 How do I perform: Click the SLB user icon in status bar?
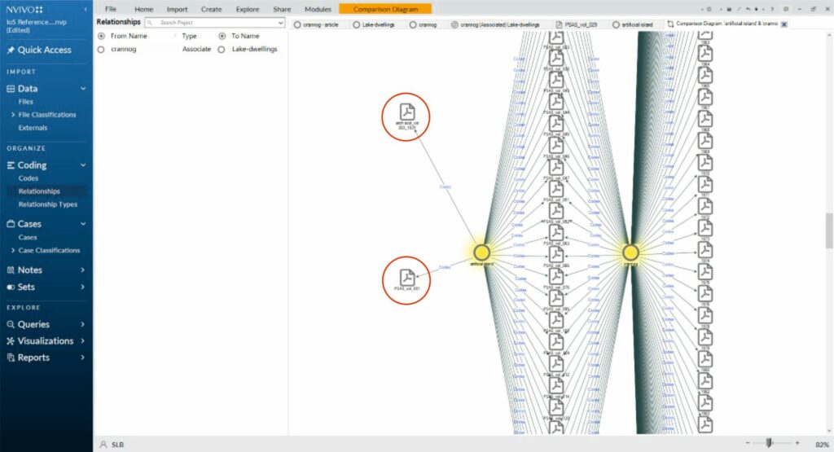point(103,445)
